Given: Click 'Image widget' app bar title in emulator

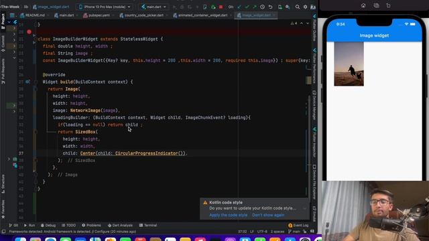Looking at the screenshot, I should click(374, 35).
